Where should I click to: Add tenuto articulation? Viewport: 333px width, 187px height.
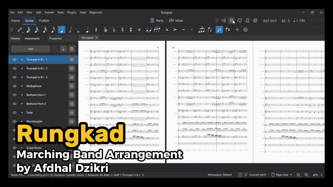[x=183, y=30]
